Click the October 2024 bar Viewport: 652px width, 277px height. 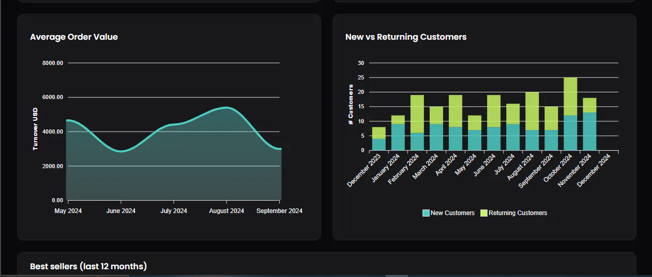[x=570, y=114]
